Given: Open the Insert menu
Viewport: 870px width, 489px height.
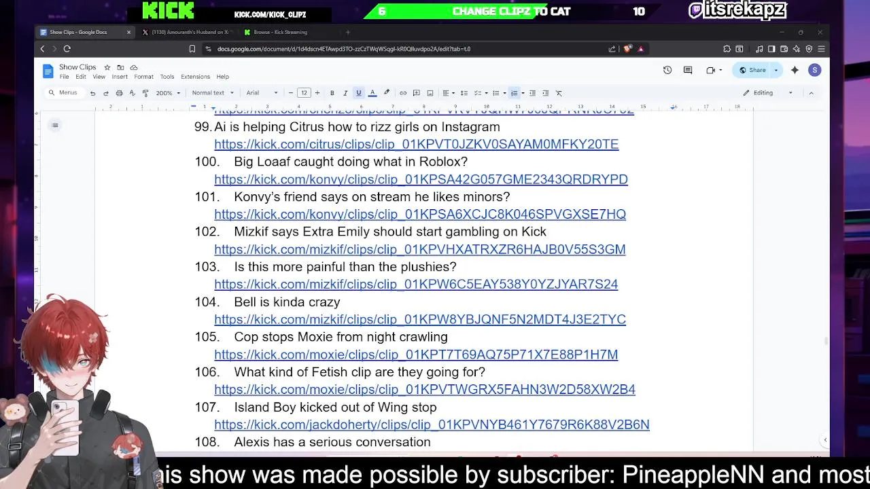Looking at the screenshot, I should click(x=120, y=77).
